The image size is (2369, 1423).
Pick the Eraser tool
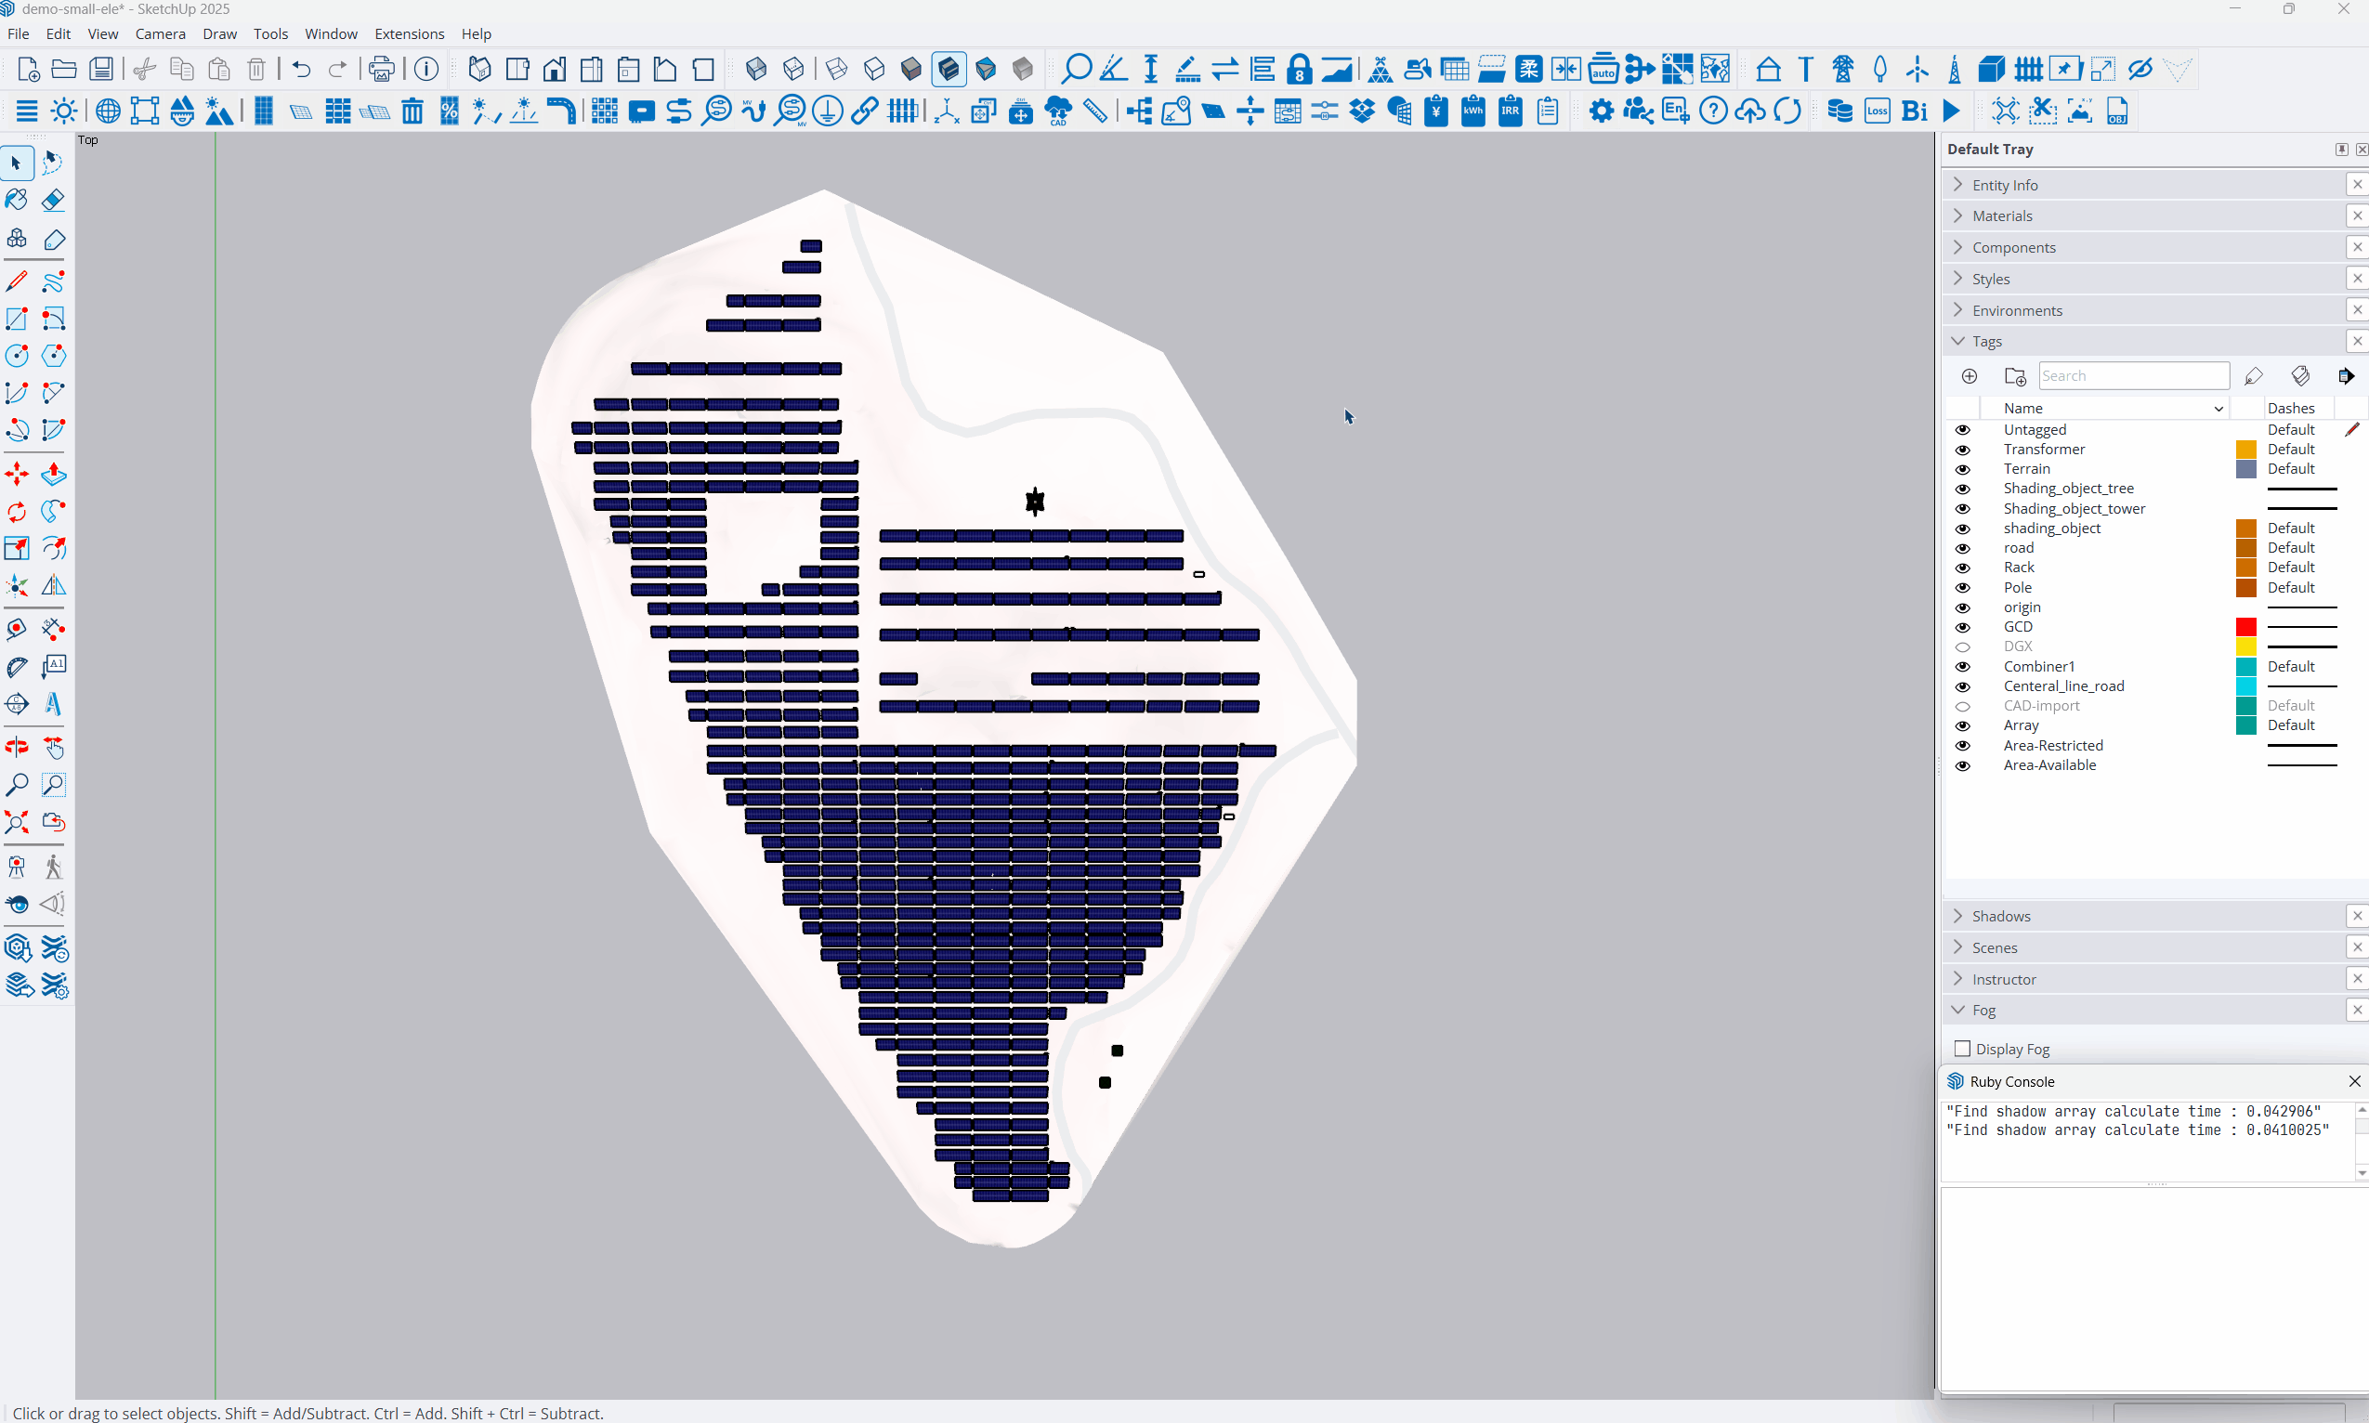point(54,201)
